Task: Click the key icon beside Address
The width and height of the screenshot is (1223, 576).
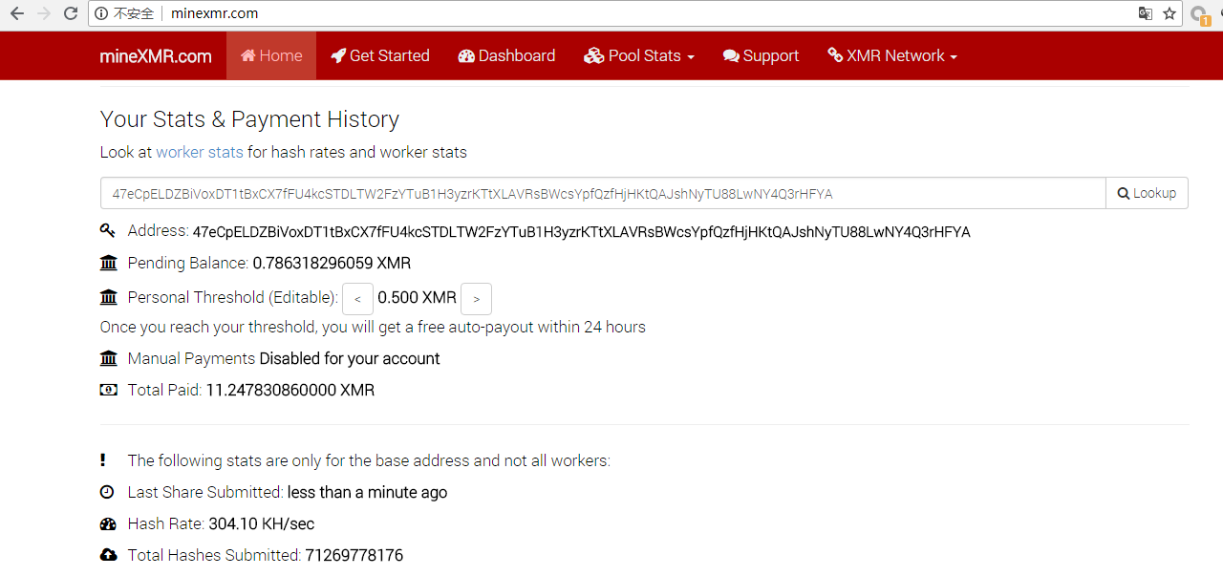Action: click(x=108, y=231)
